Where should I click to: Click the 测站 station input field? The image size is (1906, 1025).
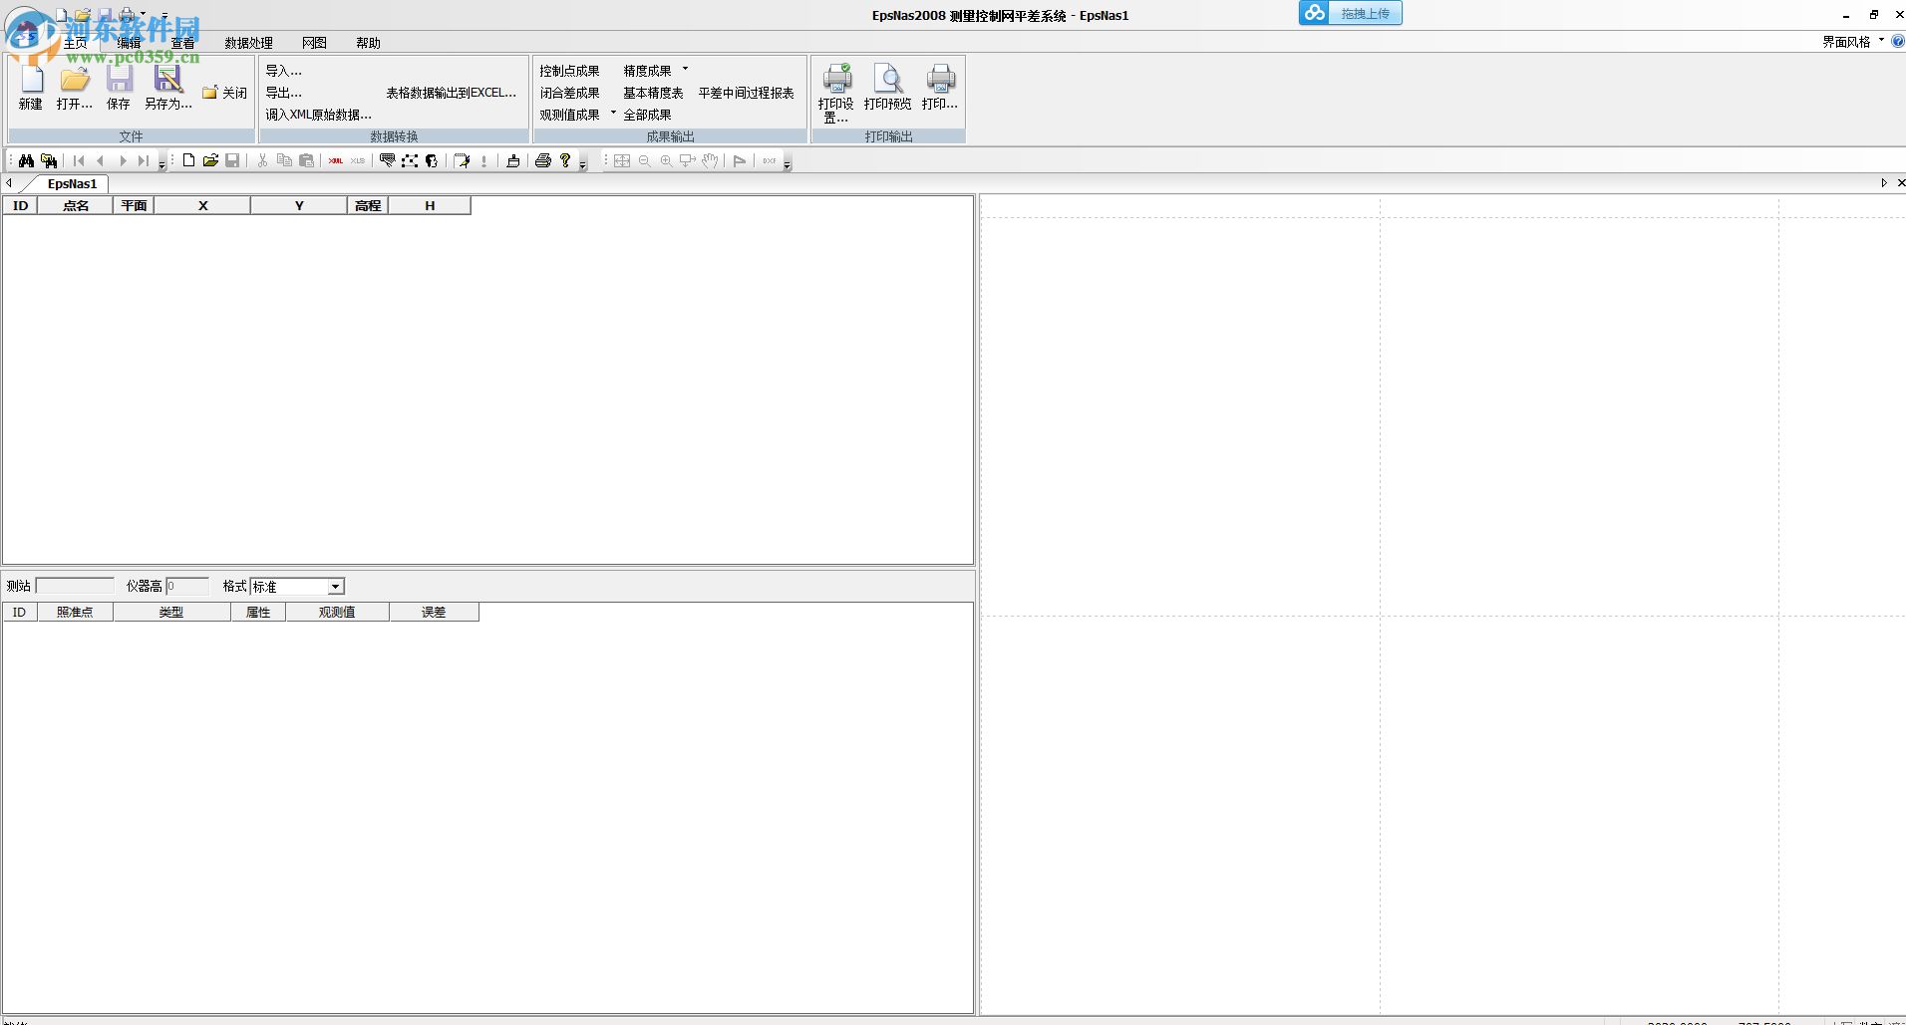(75, 587)
